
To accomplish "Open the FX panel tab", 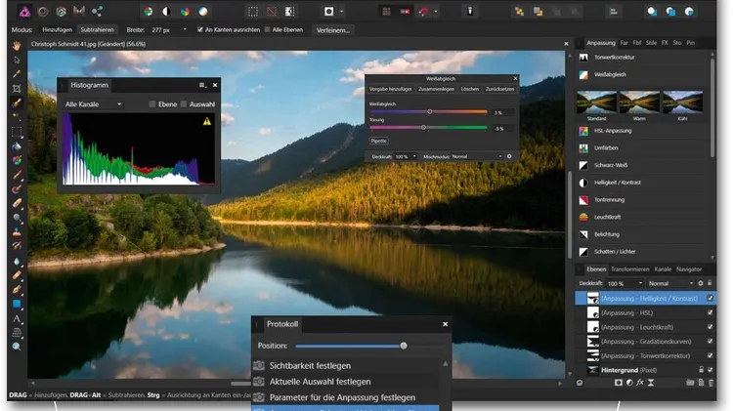I will click(665, 43).
